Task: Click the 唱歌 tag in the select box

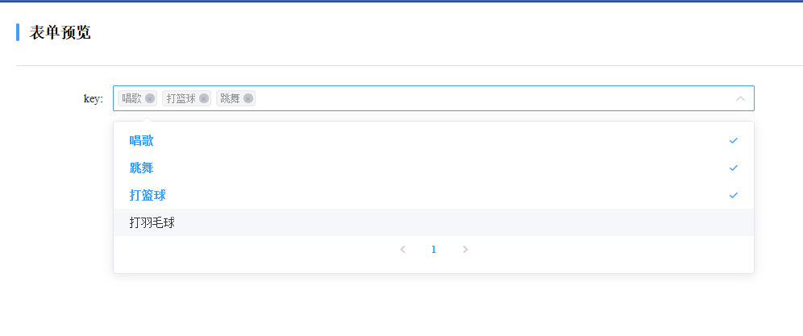Action: coord(137,99)
